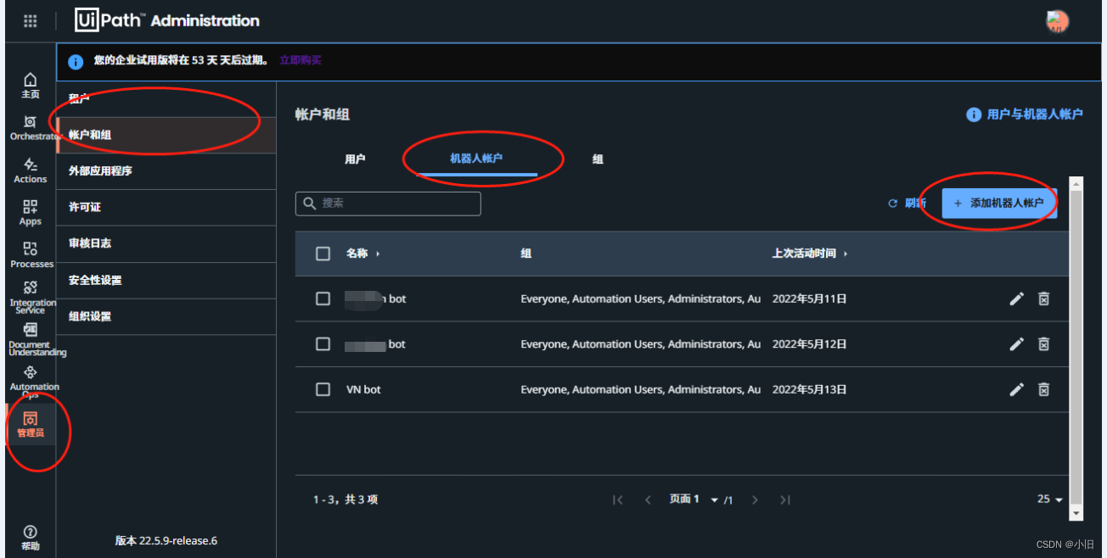Screen dimensions: 1107x558
Task: Sort by the 上次活动时间 column
Action: pos(809,254)
